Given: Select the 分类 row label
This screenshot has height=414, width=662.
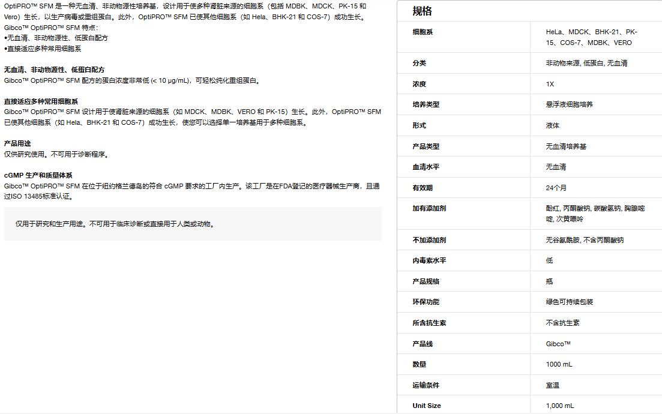Looking at the screenshot, I should (419, 64).
